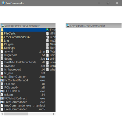Select the fcStart file name

coord(9,95)
